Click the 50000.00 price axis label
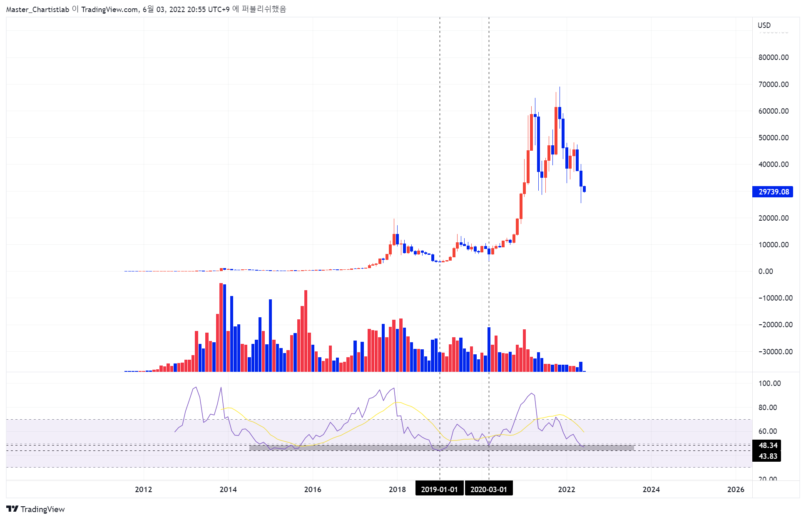806x520 pixels. [774, 137]
